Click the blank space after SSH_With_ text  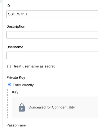[63, 14]
